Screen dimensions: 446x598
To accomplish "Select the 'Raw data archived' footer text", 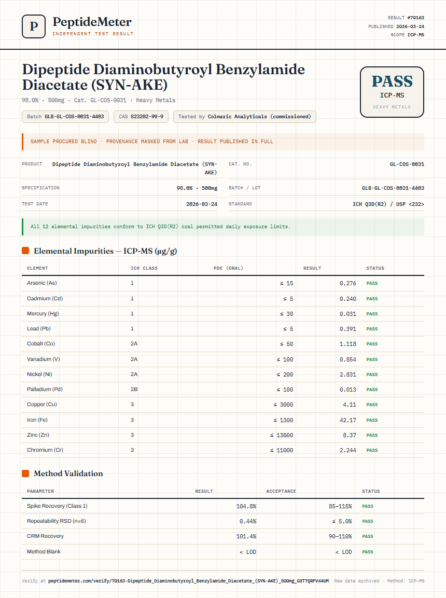I will 357,581.
